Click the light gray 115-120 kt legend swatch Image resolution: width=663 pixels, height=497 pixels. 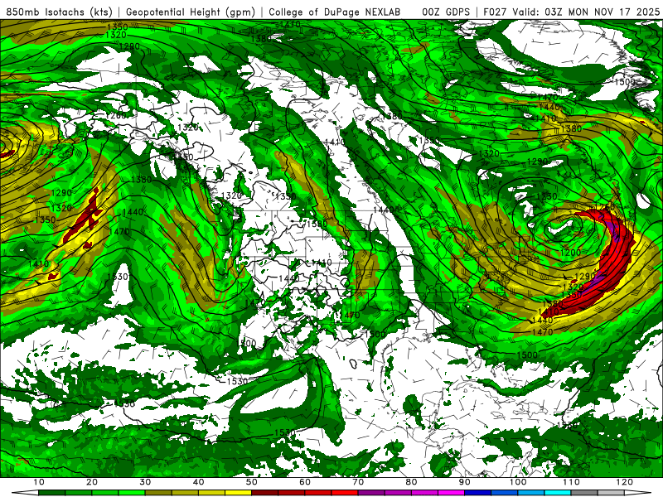tap(611, 493)
